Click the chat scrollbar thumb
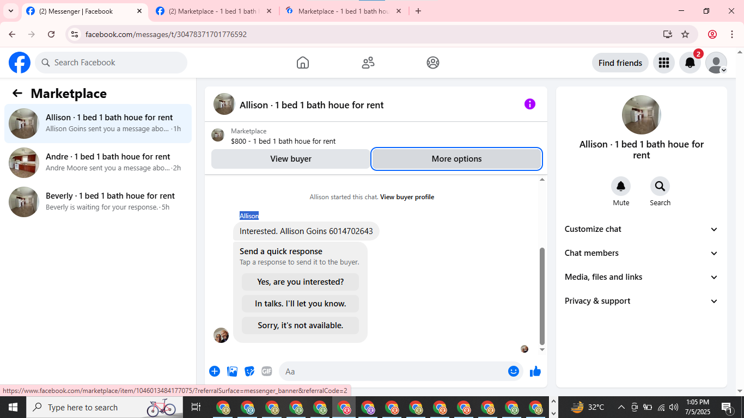Viewport: 744px width, 418px height. (542, 296)
